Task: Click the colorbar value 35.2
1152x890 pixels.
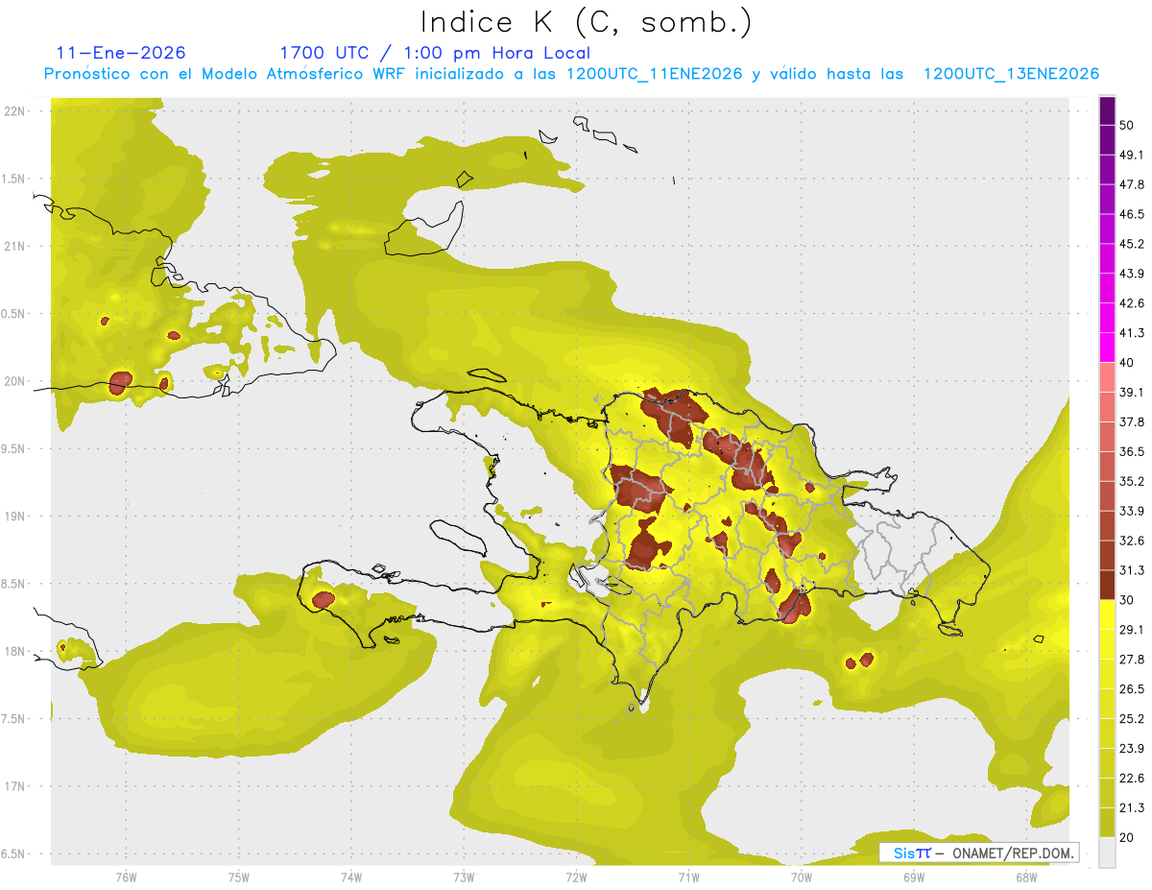Action: 1131,481
